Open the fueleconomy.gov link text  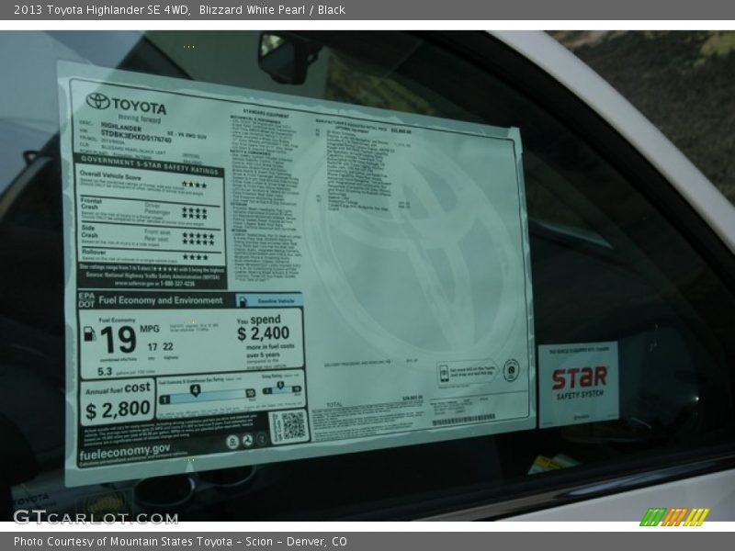[x=125, y=452]
